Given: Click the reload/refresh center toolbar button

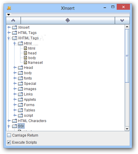Looking at the screenshot, I should point(68,20).
